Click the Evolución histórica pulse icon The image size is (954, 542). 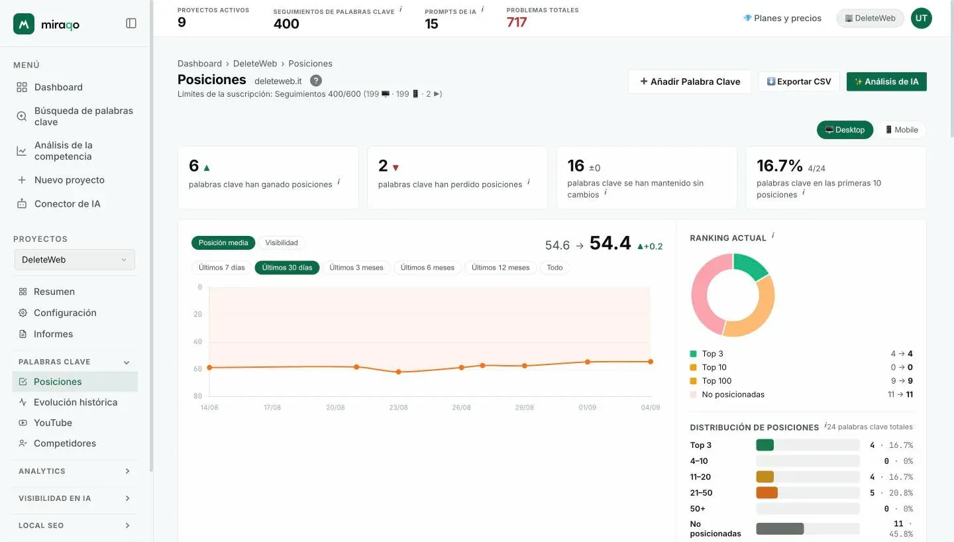(23, 402)
